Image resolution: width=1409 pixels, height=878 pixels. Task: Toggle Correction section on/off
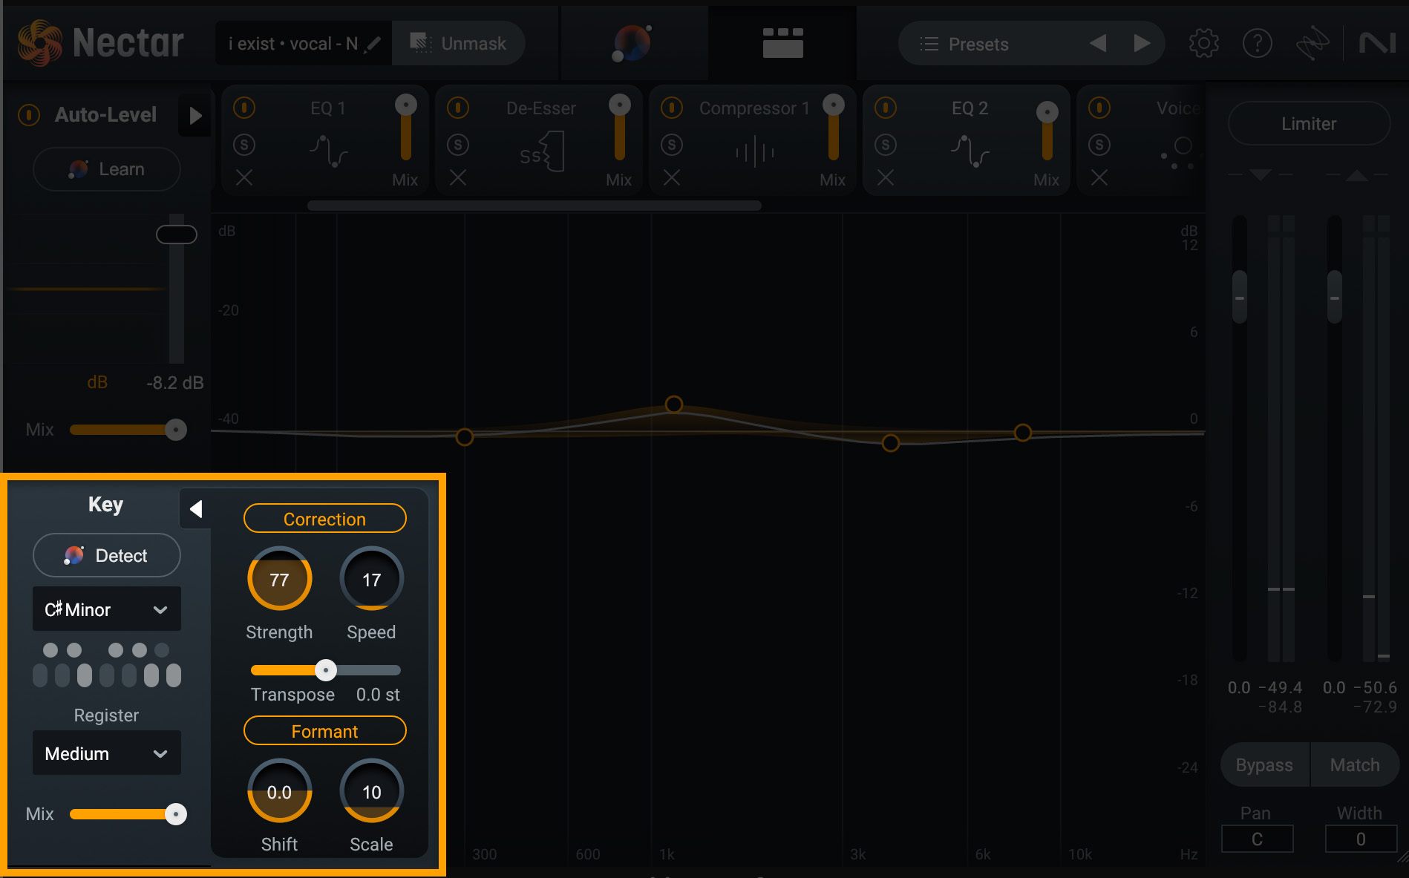pos(324,519)
